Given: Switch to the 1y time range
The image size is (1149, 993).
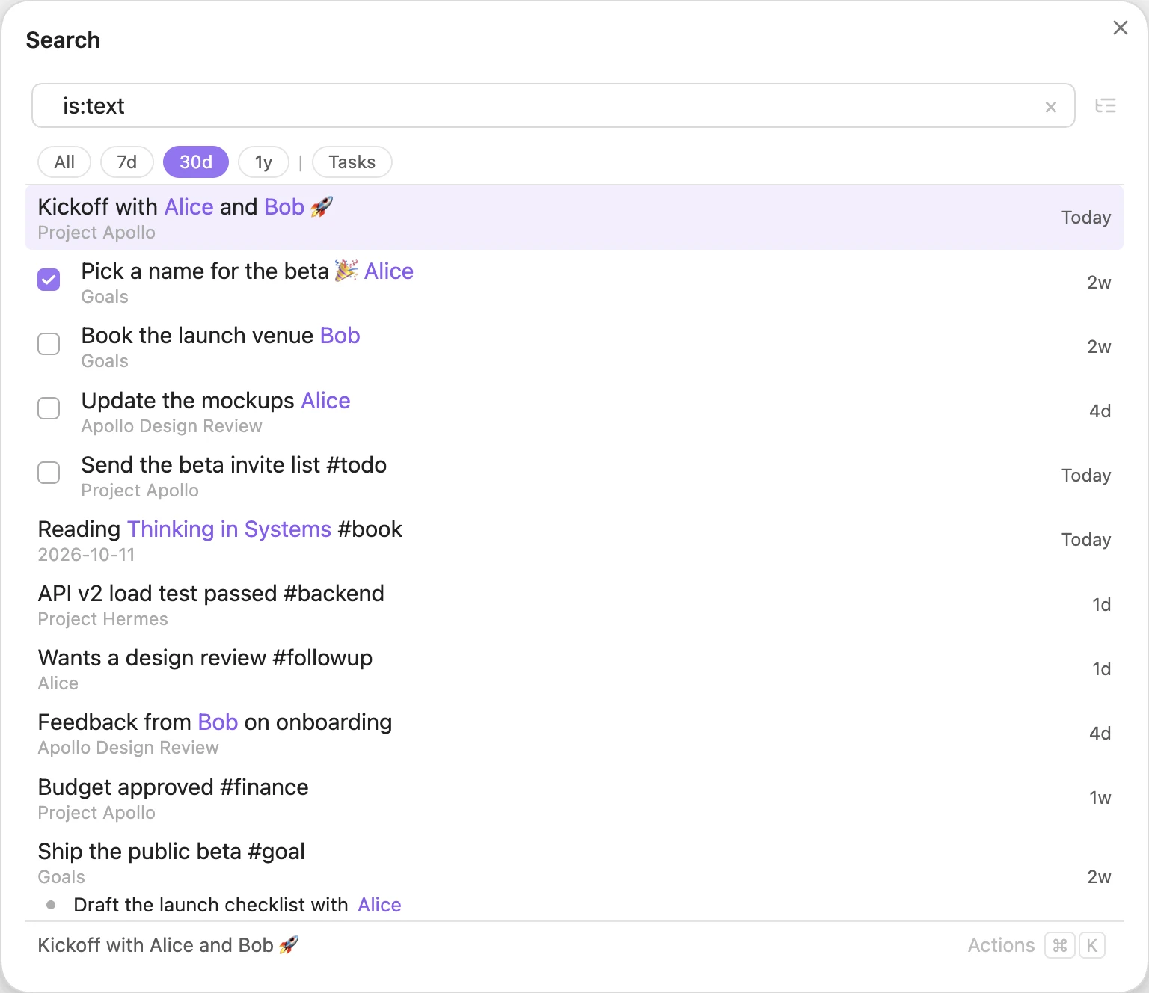Looking at the screenshot, I should point(263,162).
